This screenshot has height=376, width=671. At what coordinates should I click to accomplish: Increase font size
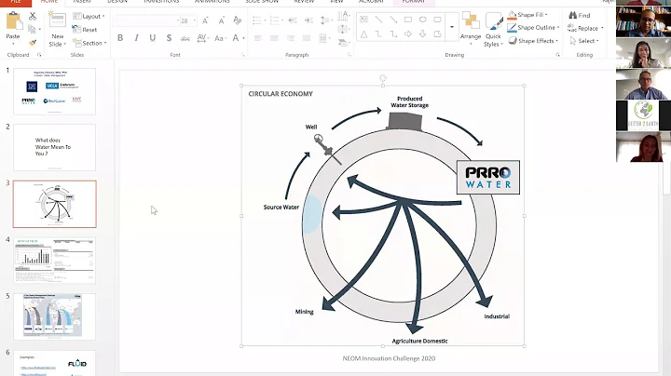[x=205, y=20]
